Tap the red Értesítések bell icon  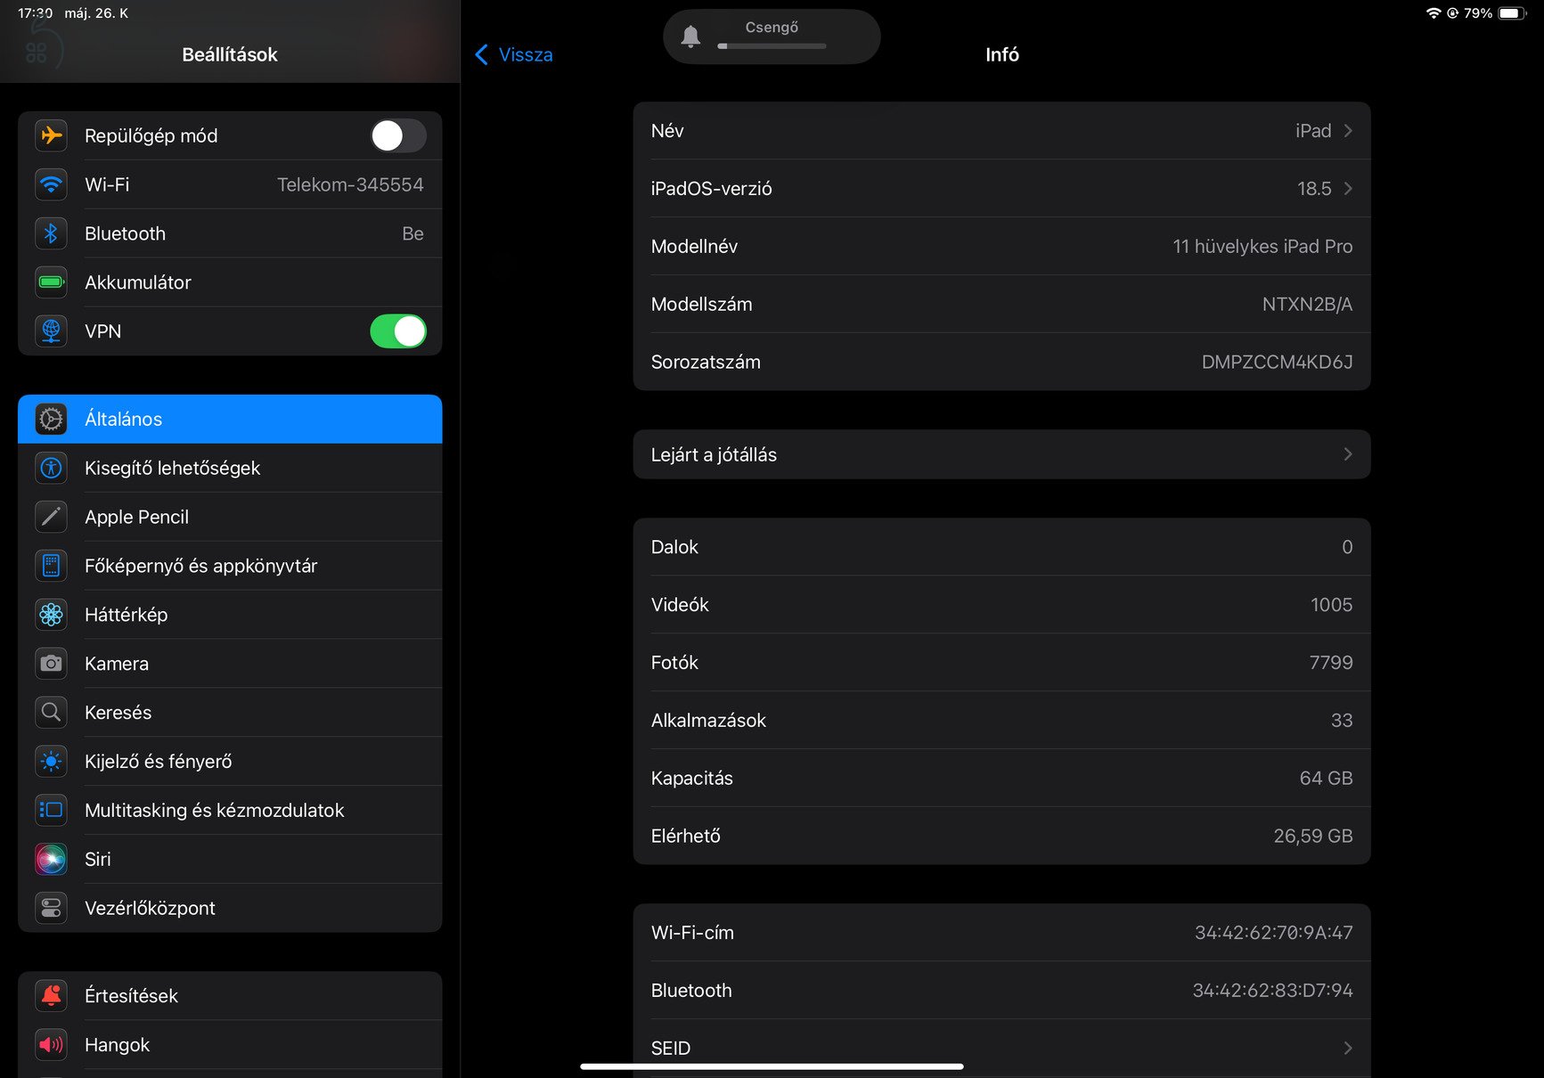52,995
